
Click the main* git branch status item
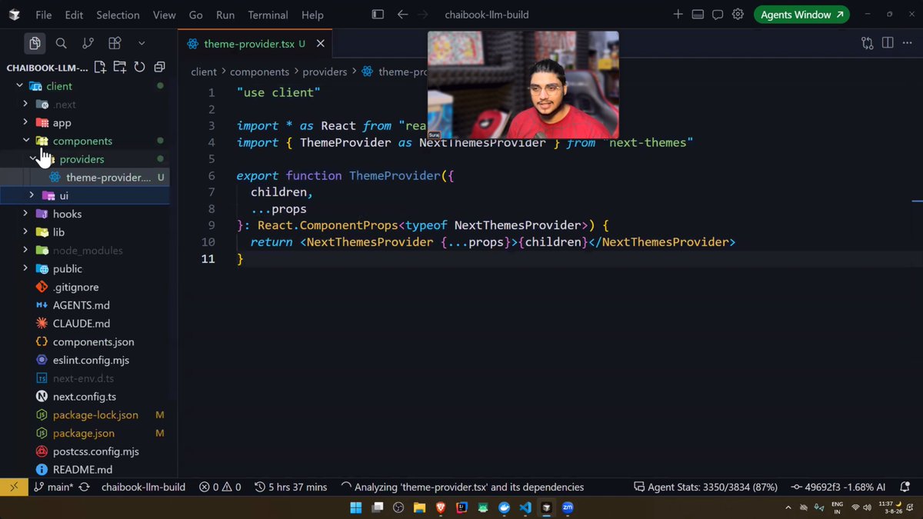pos(53,487)
